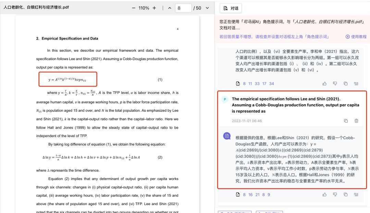Screen dimensions: 370x213
Task: Click the PDF file name title
Action: coord(36,7)
